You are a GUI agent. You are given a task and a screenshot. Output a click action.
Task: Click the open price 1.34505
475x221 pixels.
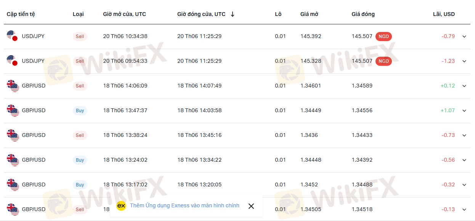[311, 209]
